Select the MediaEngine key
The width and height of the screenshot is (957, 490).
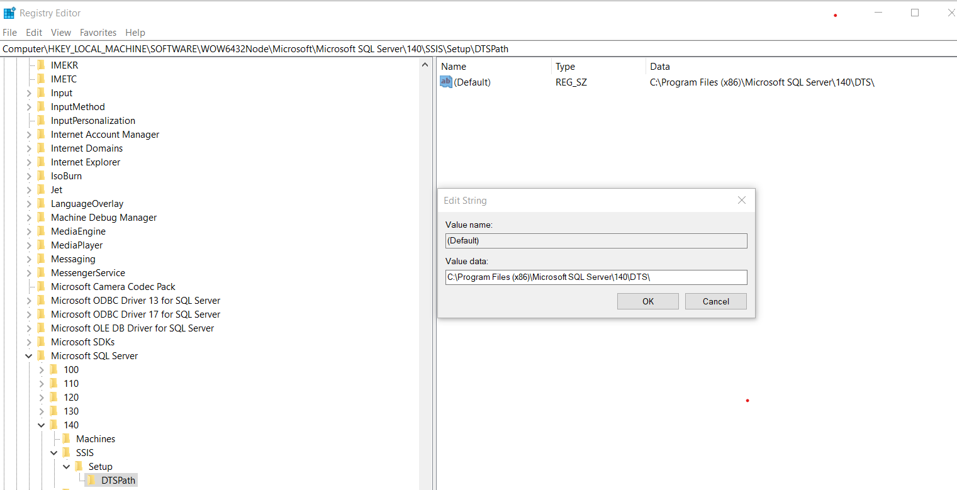pos(78,231)
